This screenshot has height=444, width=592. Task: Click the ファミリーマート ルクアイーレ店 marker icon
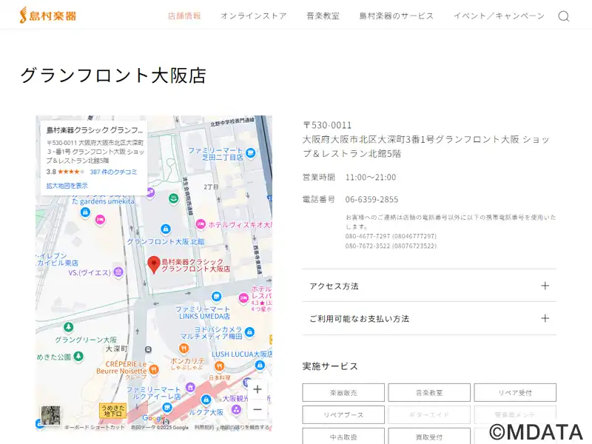[167, 408]
